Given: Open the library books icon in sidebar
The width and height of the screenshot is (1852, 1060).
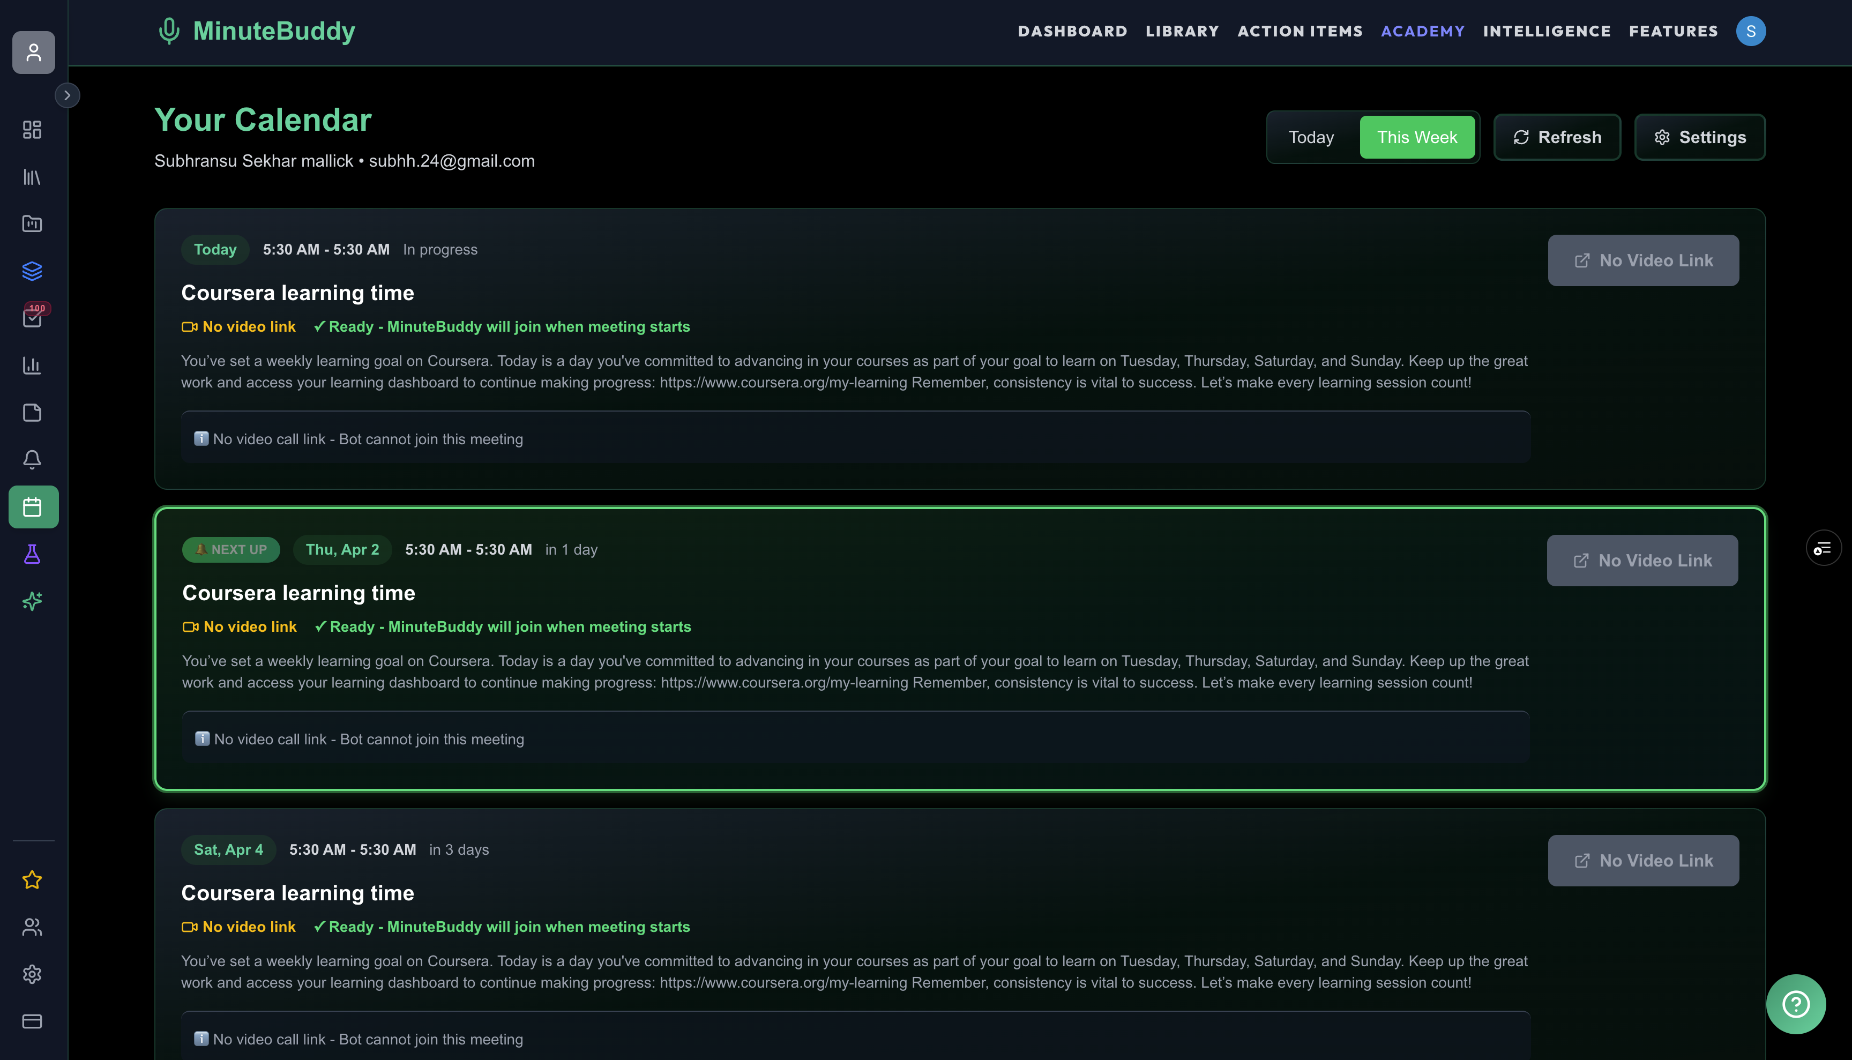Looking at the screenshot, I should (32, 177).
